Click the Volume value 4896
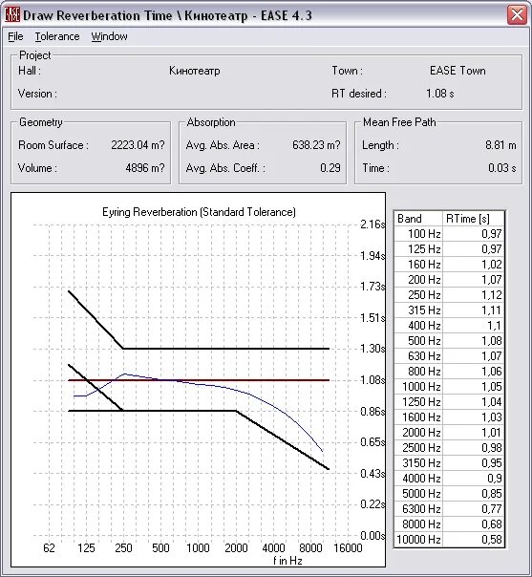This screenshot has height=577, width=532. [x=145, y=168]
